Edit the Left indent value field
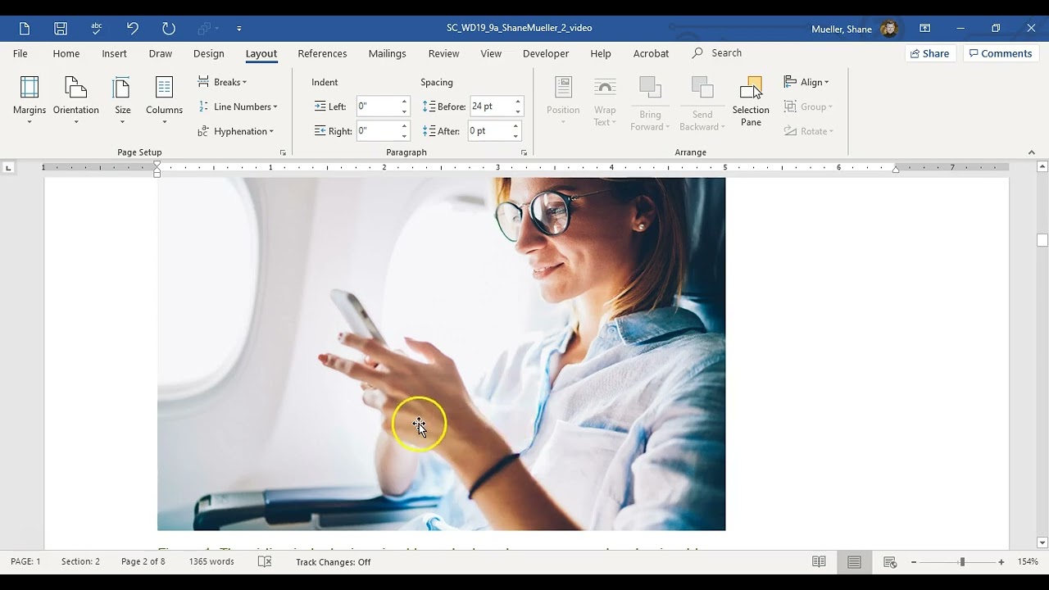Screen dimensions: 1049x590 (378, 107)
